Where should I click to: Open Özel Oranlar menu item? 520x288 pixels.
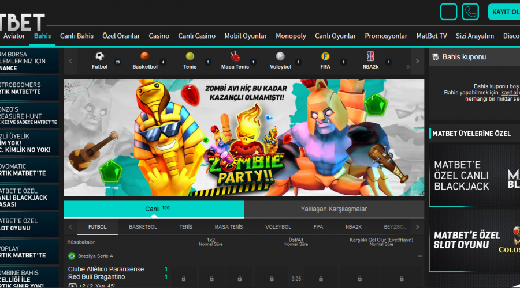coord(121,36)
